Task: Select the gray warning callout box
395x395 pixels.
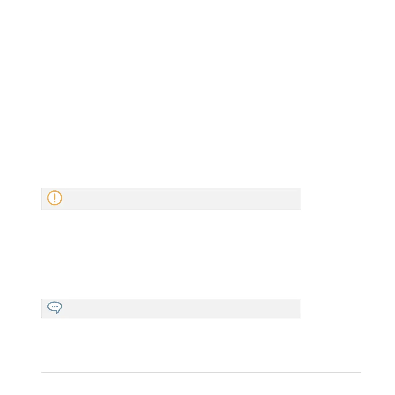Action: [x=171, y=199]
